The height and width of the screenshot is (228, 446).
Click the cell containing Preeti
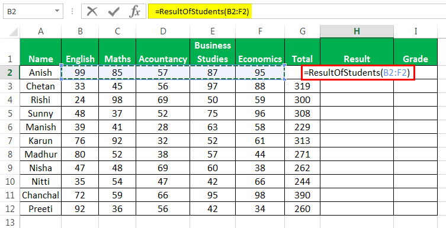[x=41, y=209]
